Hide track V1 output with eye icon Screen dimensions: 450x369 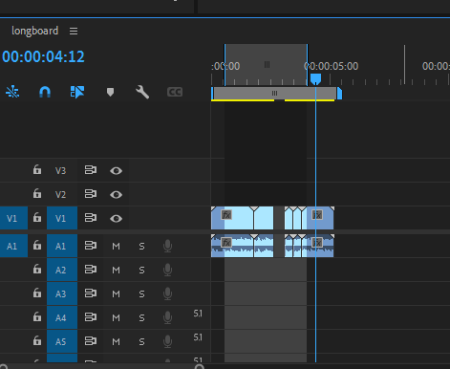(116, 219)
